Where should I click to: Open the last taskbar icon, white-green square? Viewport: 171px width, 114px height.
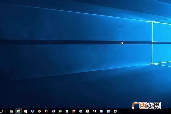[115, 111]
